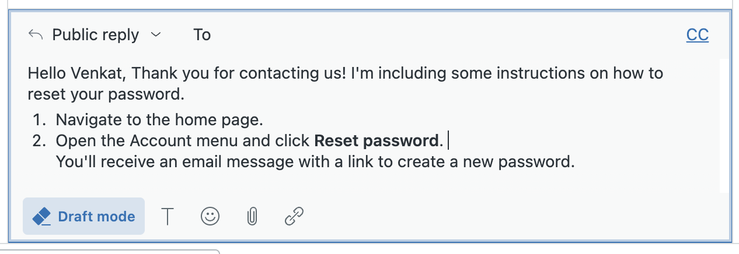Open the CC link

(698, 35)
